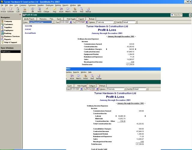This screenshot has width=192, height=150.
Task: Click the Find icon in lower inset toolbar
Action: coord(92,77)
